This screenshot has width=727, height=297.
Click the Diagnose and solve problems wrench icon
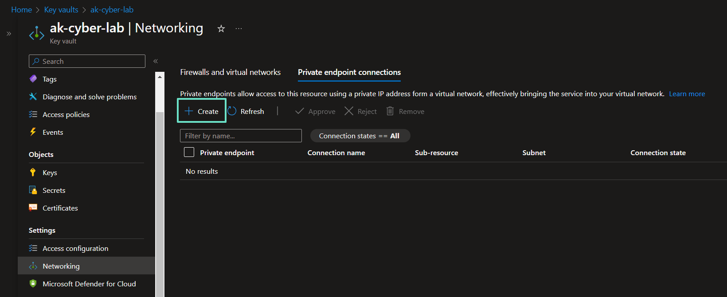33,97
